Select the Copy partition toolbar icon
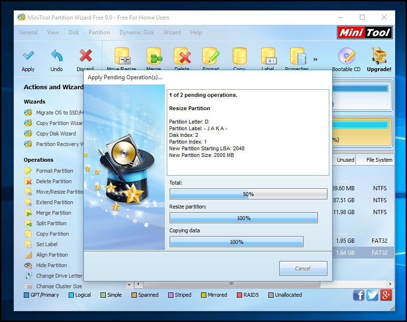 coord(239,56)
